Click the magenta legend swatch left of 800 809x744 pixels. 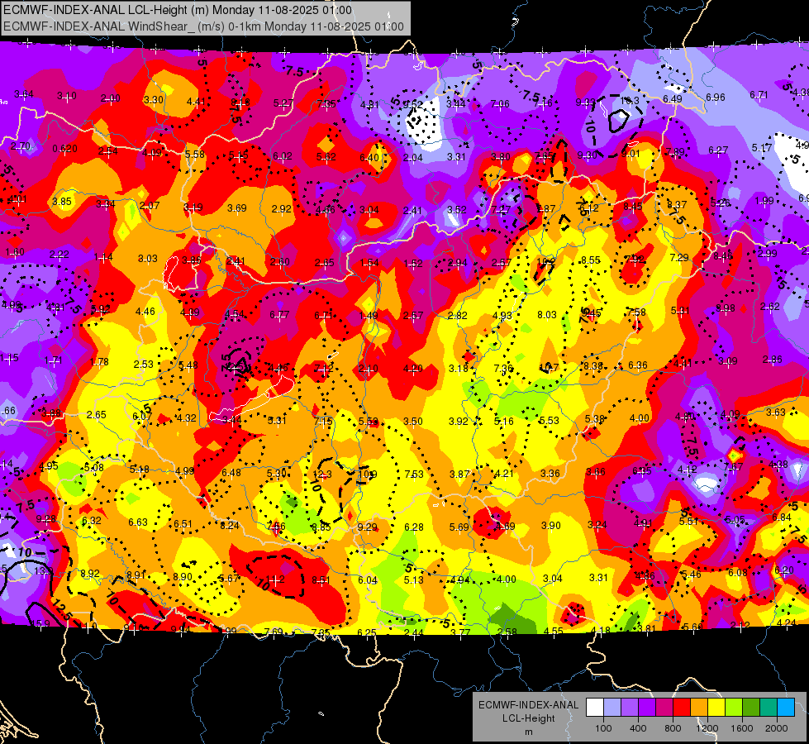click(664, 708)
